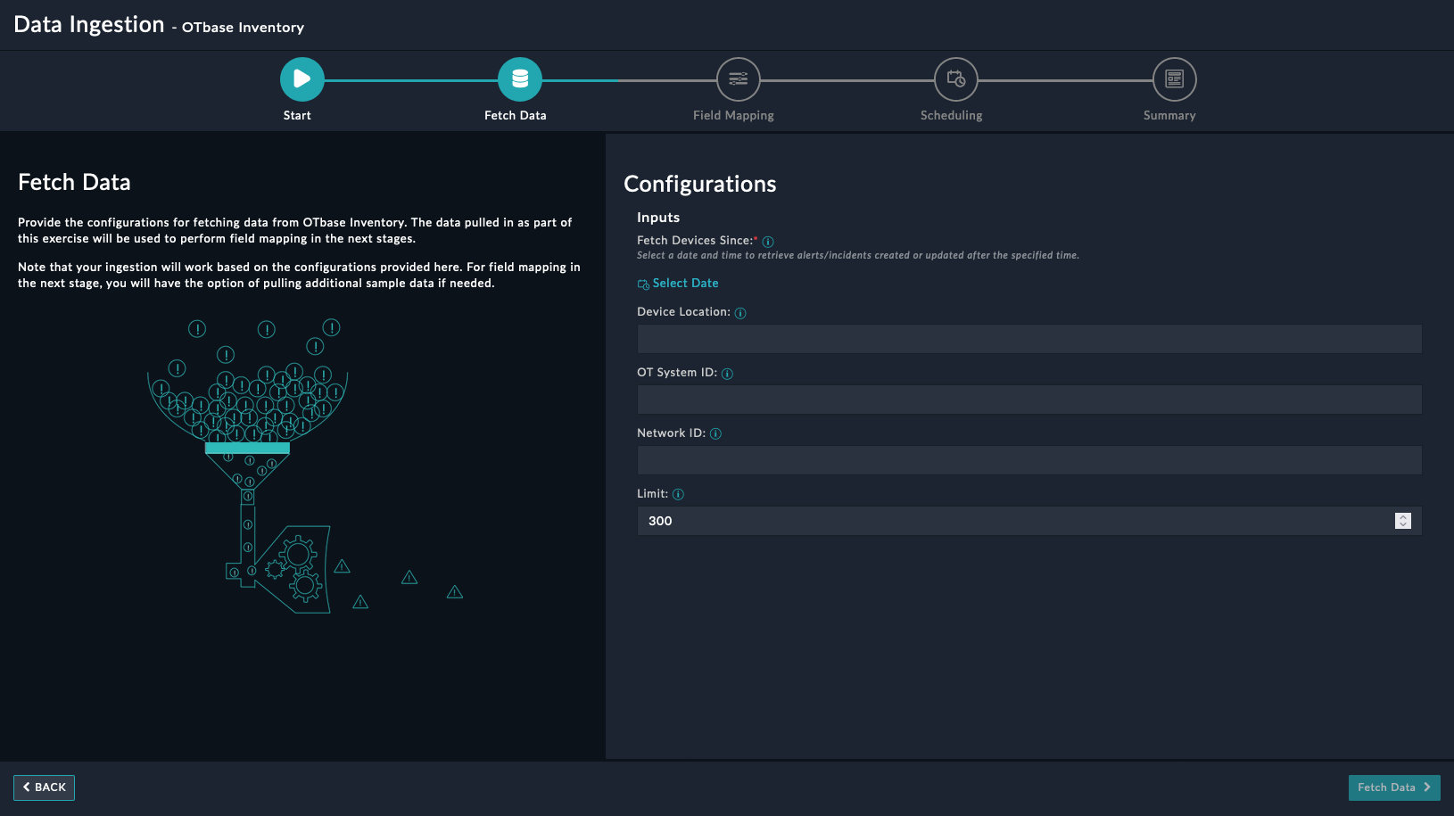Click into the Device Location text field
This screenshot has width=1454, height=816.
(1029, 339)
